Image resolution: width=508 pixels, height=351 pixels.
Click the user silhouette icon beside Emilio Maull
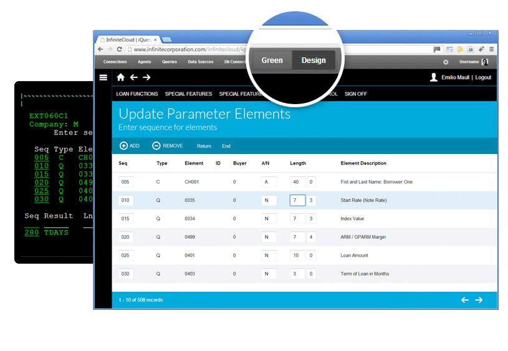pyautogui.click(x=433, y=77)
